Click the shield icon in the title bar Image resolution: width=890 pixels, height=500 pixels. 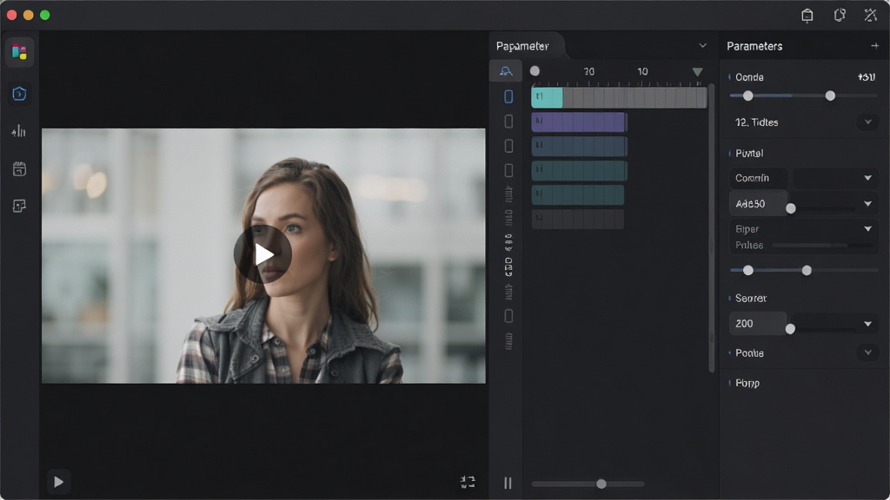coord(840,16)
